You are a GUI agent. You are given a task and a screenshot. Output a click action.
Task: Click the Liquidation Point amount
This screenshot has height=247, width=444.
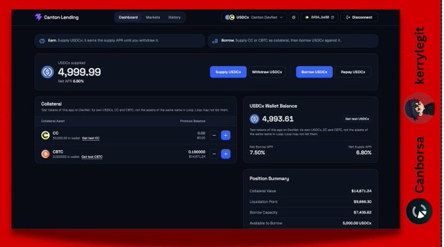tap(362, 202)
